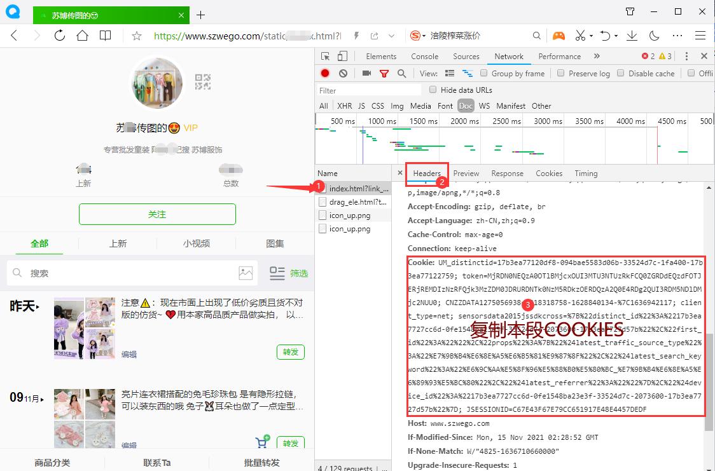Viewport: 715px width, 471px height.
Task: Switch to the Console tab
Action: click(x=424, y=56)
